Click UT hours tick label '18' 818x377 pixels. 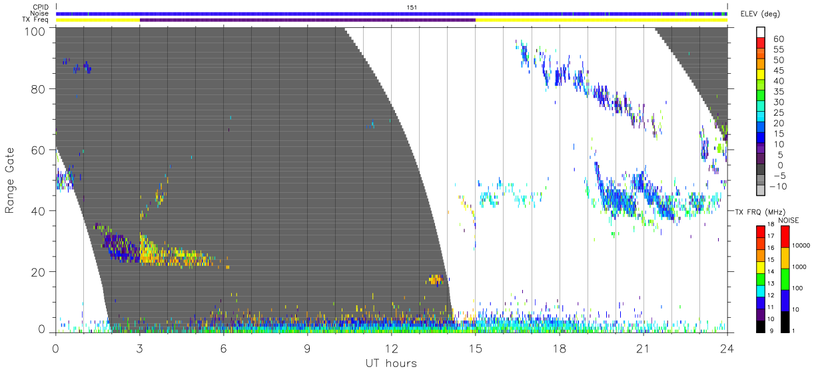click(x=560, y=348)
